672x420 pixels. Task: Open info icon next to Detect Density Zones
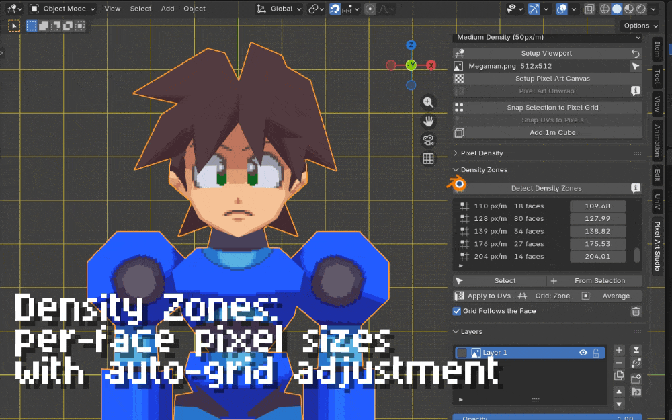click(x=636, y=187)
